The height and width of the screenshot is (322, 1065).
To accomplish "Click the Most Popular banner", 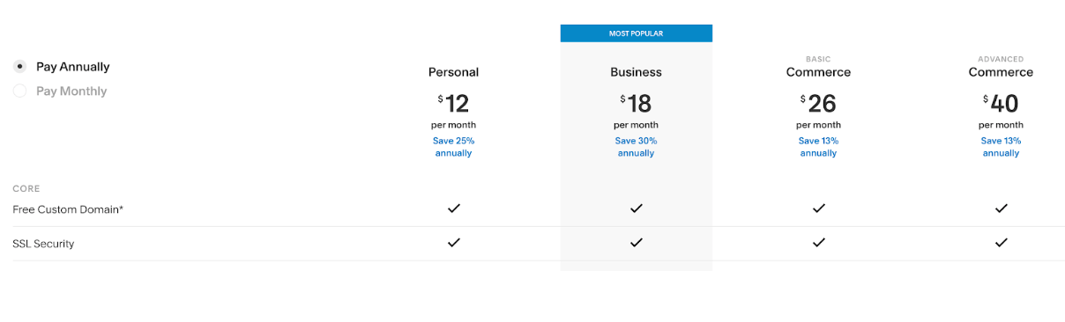I will pyautogui.click(x=636, y=33).
